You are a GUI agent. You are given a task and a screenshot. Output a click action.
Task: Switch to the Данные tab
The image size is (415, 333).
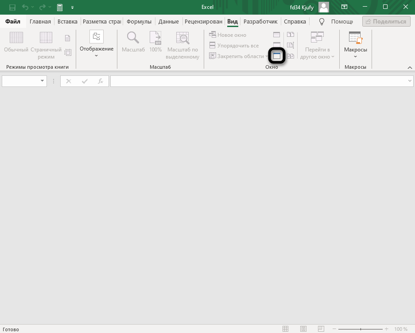coord(169,21)
